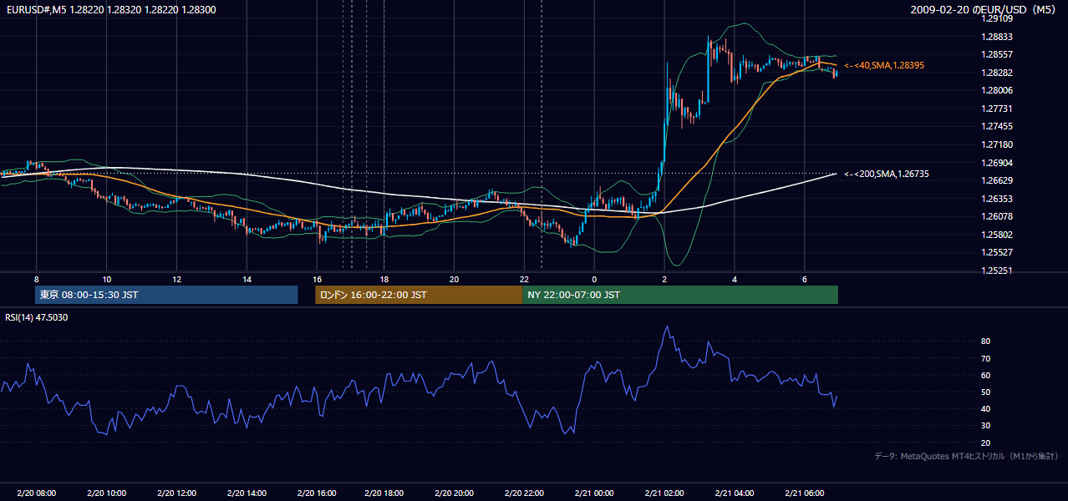Click price axis value 1.26904
Screen dimensions: 1068x501
click(x=997, y=163)
